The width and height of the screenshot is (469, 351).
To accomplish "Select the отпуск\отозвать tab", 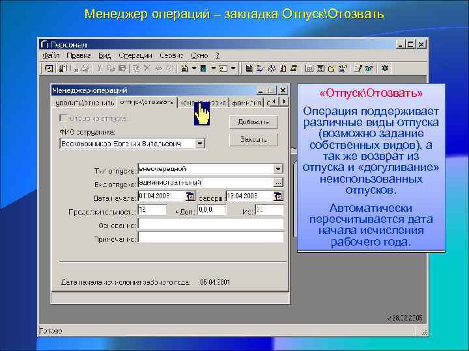I will tap(147, 102).
